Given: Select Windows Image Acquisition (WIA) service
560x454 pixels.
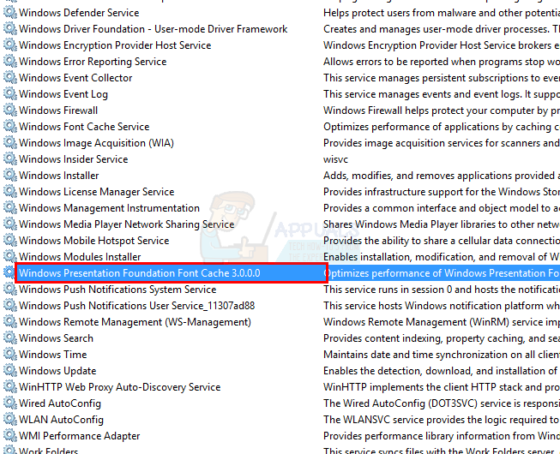Looking at the screenshot, I should coord(96,143).
